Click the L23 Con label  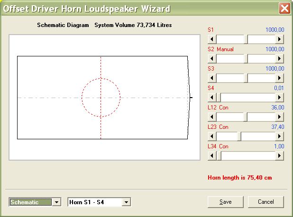(218, 127)
